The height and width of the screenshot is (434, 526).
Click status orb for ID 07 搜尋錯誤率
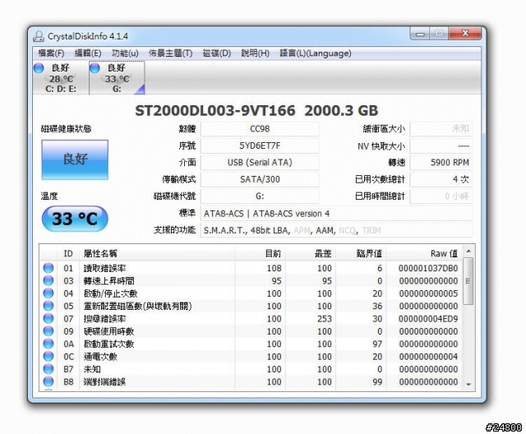pos(48,318)
